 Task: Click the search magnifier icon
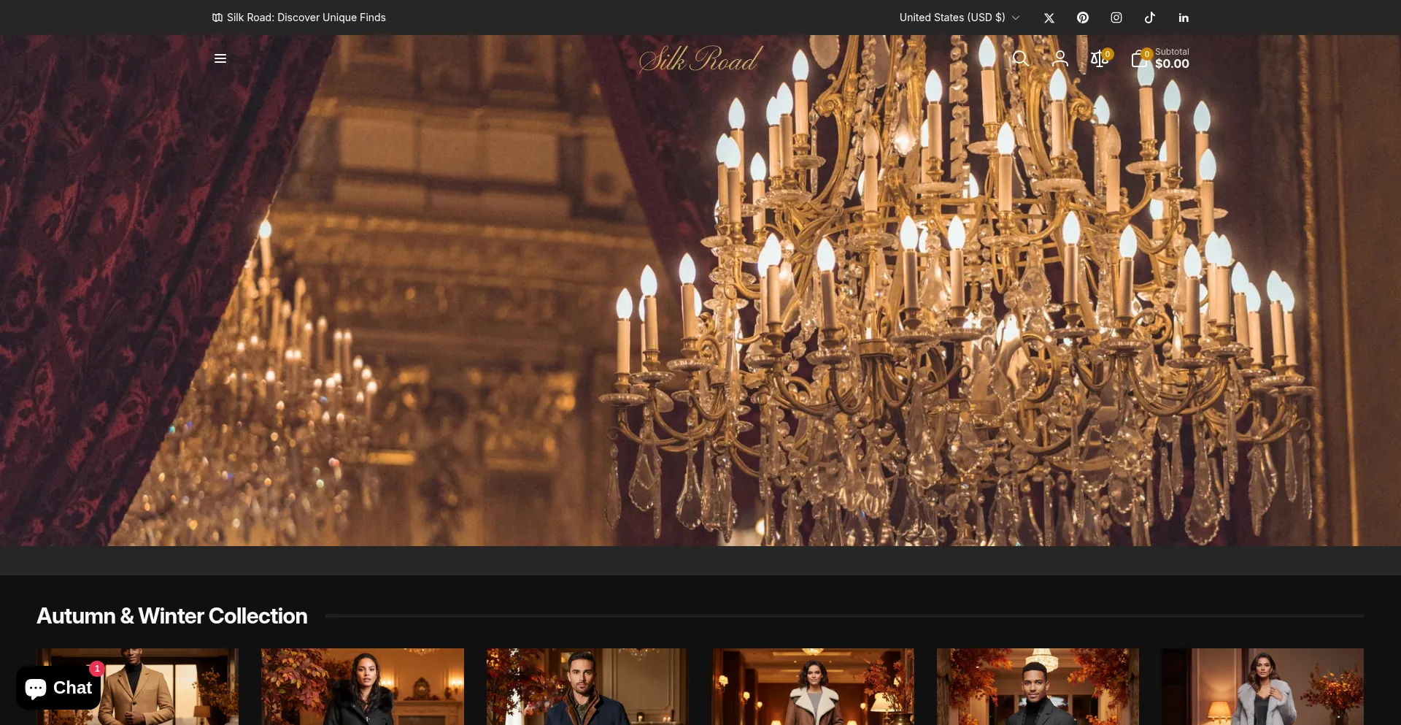click(1020, 58)
